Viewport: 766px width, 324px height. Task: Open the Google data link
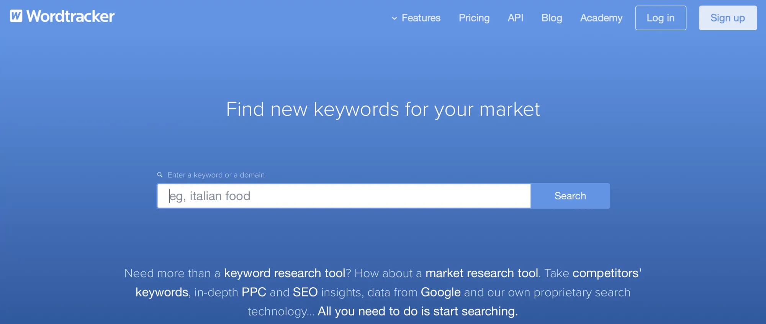pos(440,292)
